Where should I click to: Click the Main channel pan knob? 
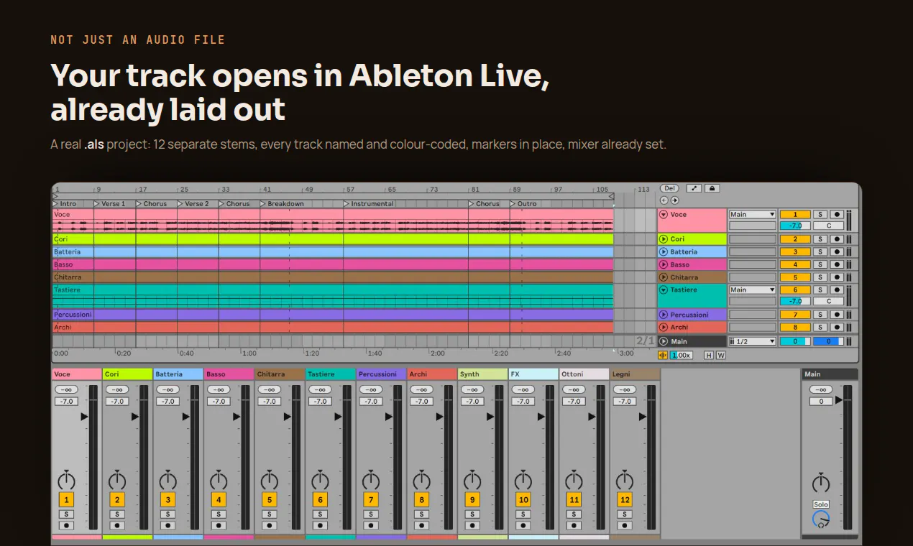point(820,483)
